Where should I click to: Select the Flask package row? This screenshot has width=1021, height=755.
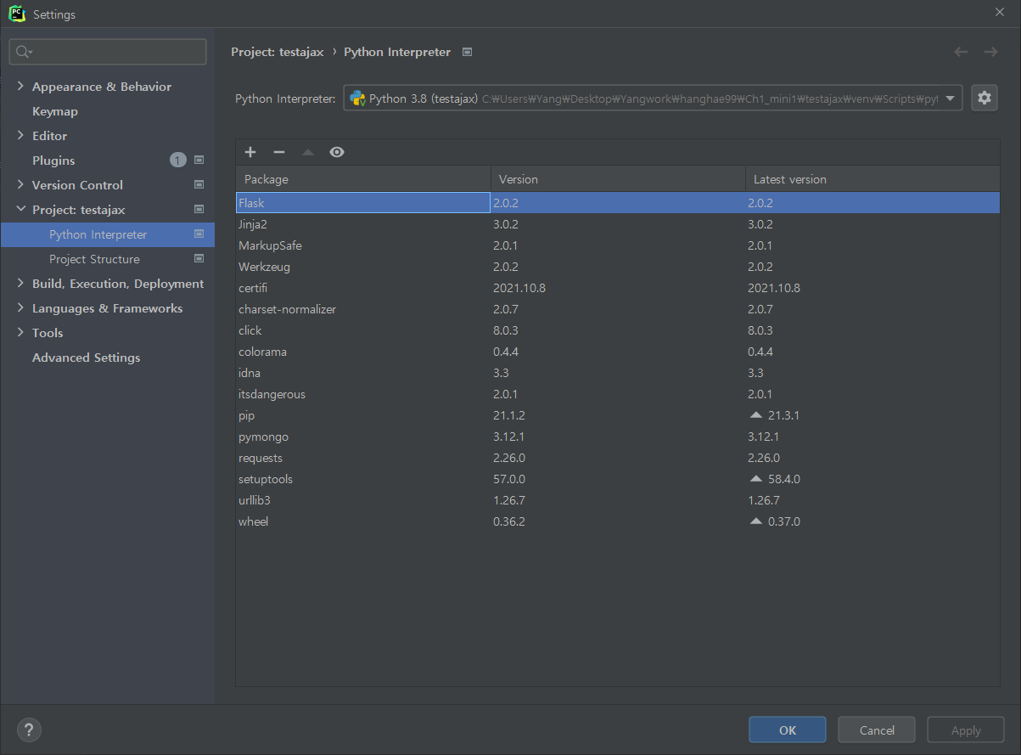tap(618, 203)
